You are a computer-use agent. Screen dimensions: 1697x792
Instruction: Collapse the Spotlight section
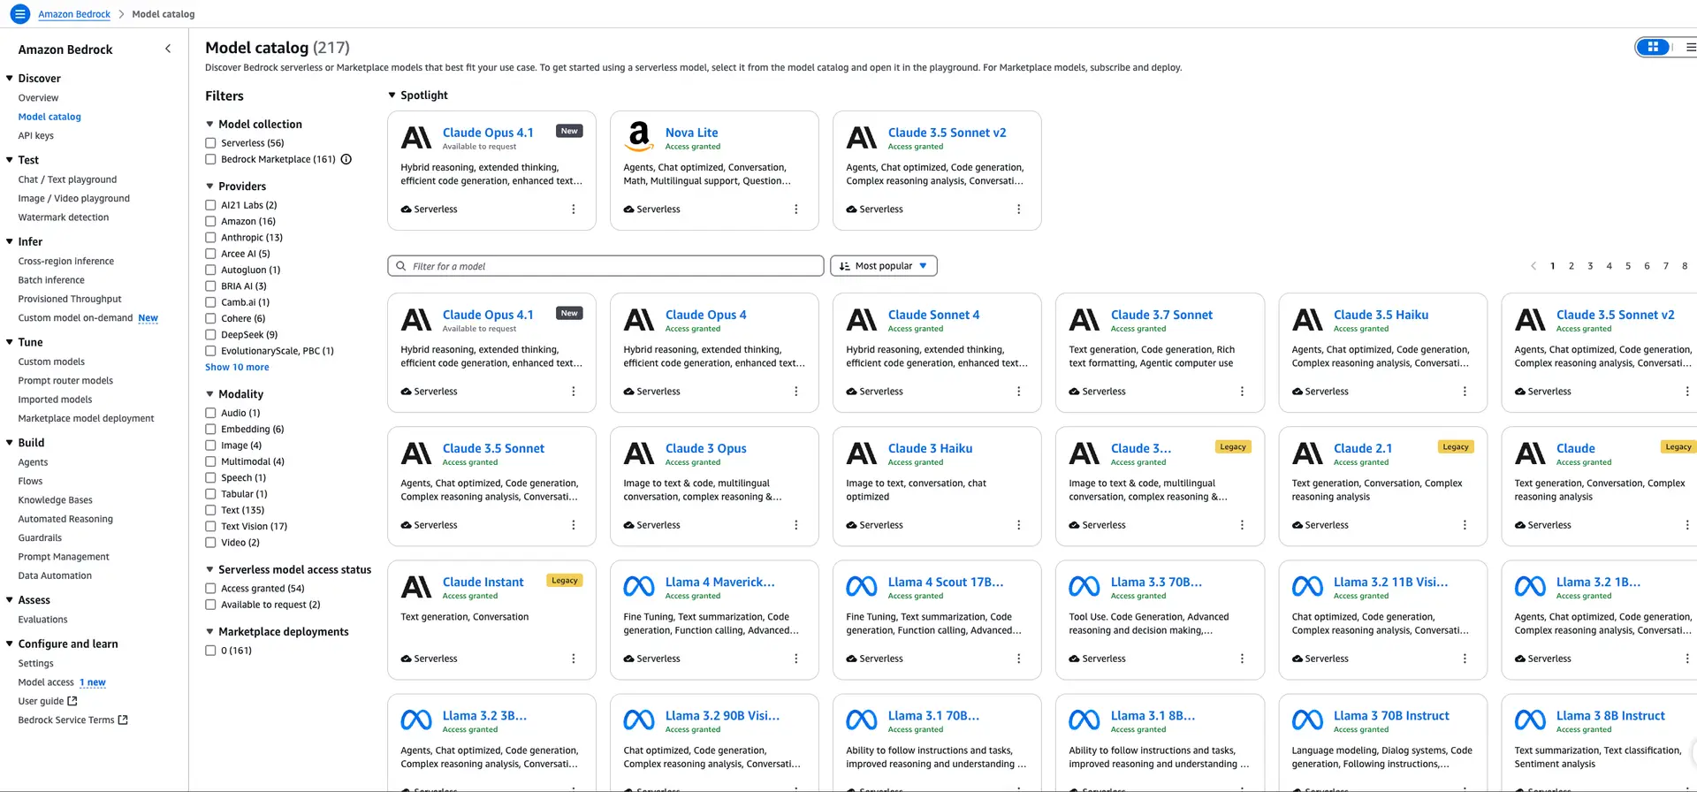click(392, 95)
